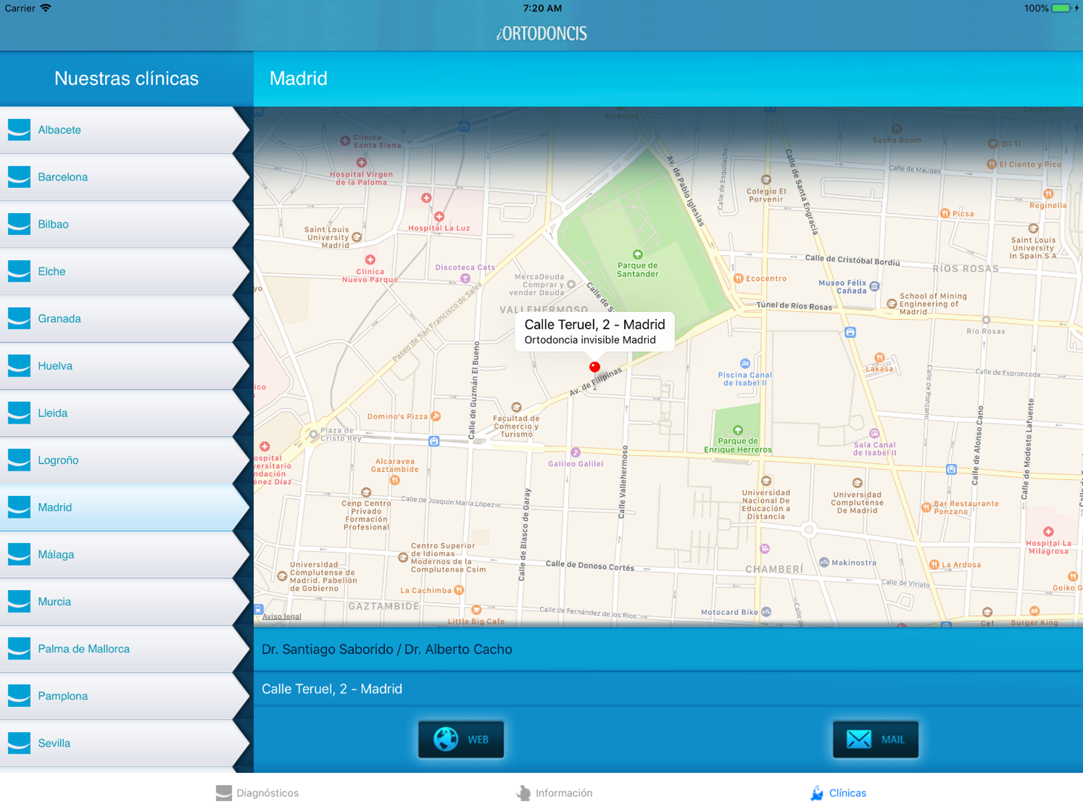Tap the Calle Teruel, 2 callout bubble
The height and width of the screenshot is (812, 1083).
[594, 331]
